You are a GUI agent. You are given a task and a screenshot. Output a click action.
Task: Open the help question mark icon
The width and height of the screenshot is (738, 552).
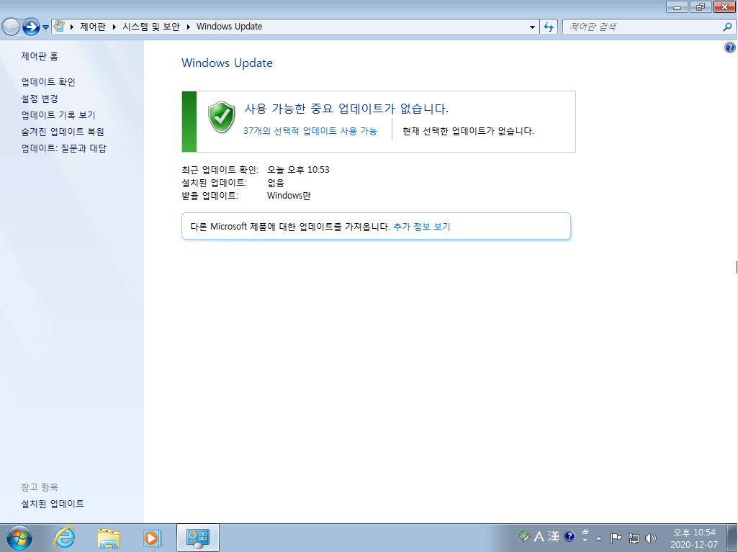point(729,47)
